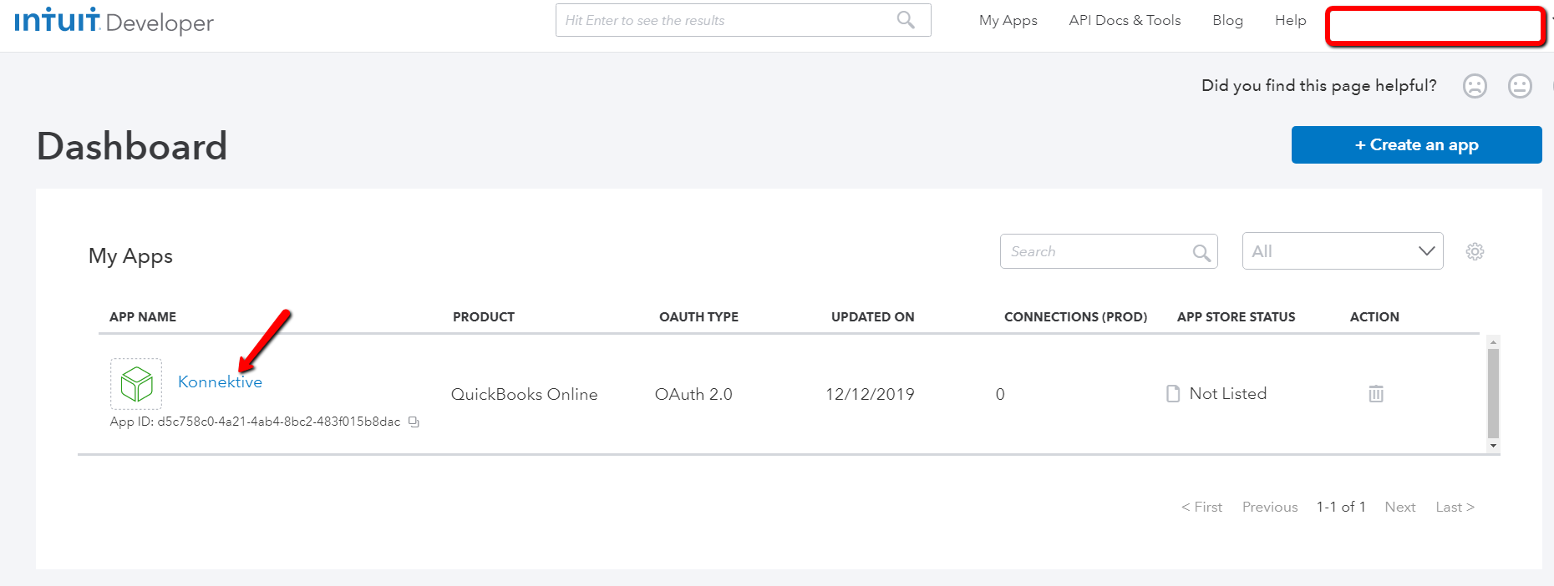Click the My Apps search magnifier icon
Screen dimensions: 1554x586
pyautogui.click(x=1201, y=253)
